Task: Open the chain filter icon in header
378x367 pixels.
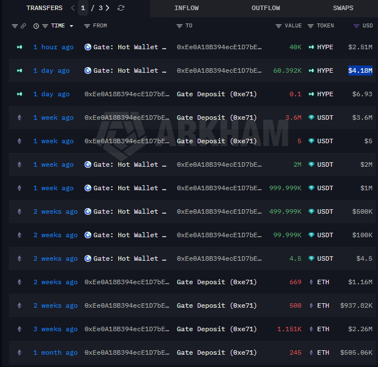Action: point(15,26)
